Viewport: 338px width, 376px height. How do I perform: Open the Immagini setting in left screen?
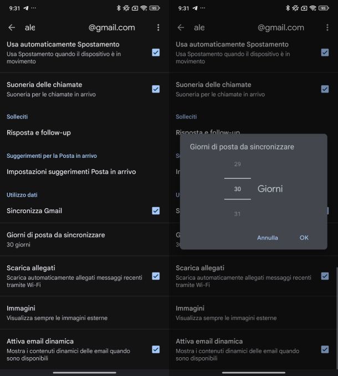pos(55,312)
